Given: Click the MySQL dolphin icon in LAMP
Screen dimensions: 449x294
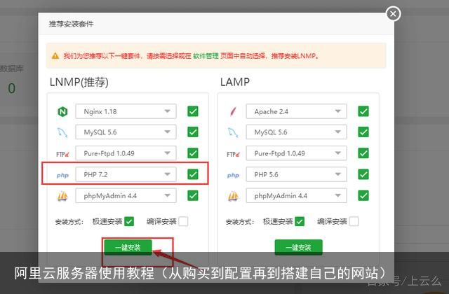Looking at the screenshot, I should click(x=233, y=132).
